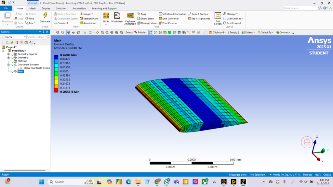Switch to the Display ribbon tab
This screenshot has height=187, width=333.
pos(46,8)
